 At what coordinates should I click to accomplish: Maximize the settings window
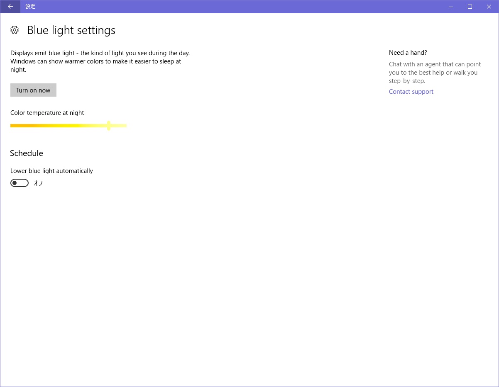[x=470, y=7]
